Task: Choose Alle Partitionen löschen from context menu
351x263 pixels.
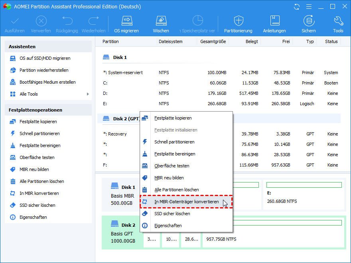Action: point(186,190)
